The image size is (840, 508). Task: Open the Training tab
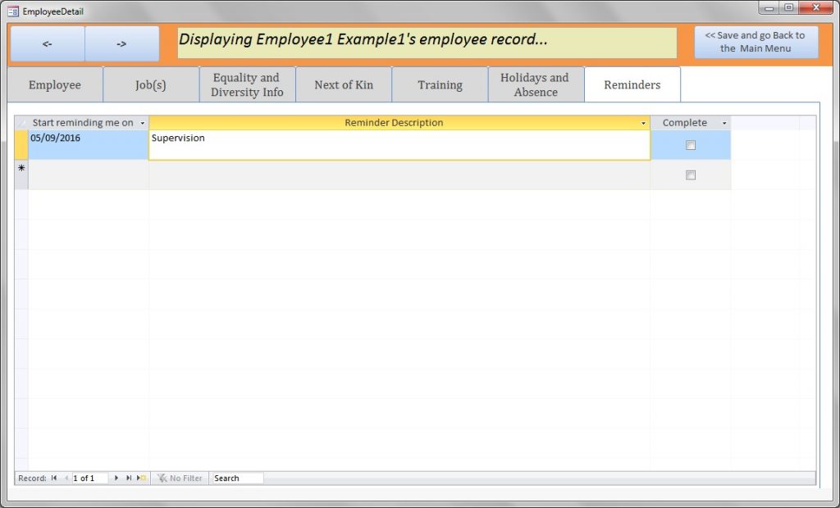click(x=440, y=84)
